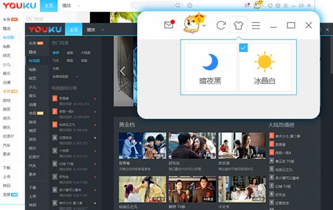Open 电视剧 in the dark window sidebar
Image resolution: width=333 pixels, height=210 pixels.
point(34,61)
